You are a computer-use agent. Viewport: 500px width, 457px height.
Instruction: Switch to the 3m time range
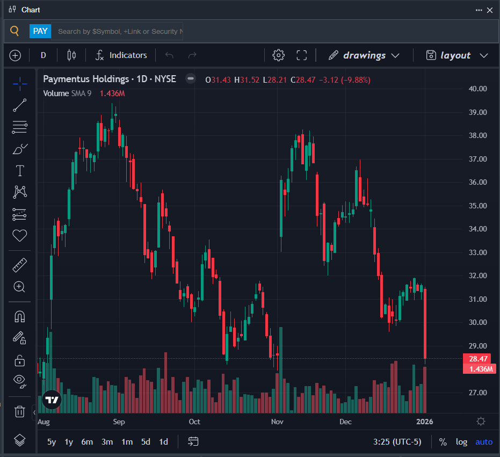pyautogui.click(x=107, y=442)
